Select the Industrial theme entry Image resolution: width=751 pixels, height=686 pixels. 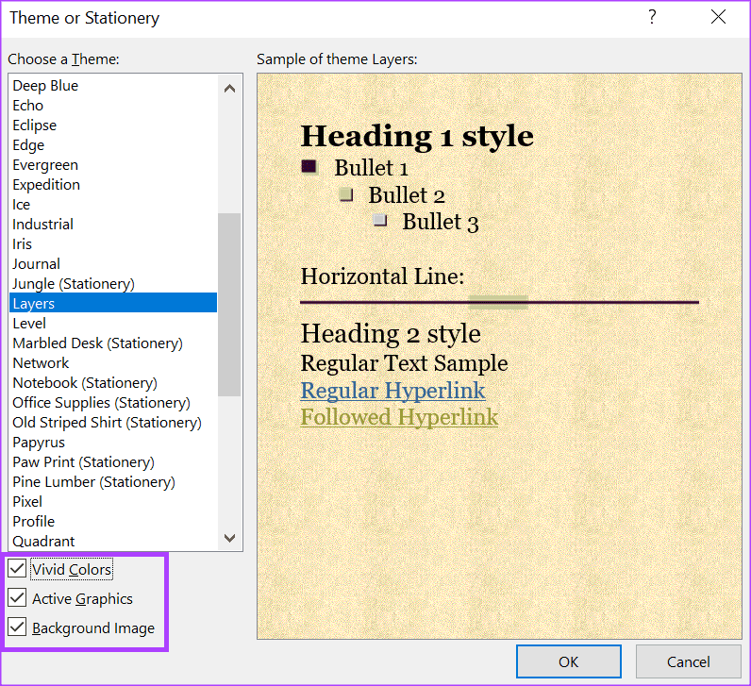[x=113, y=225]
